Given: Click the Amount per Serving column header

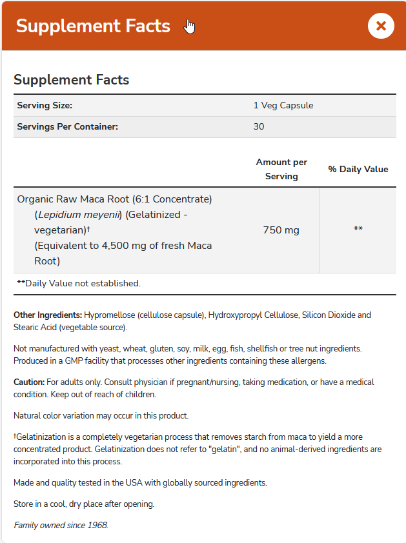Looking at the screenshot, I should (x=281, y=169).
